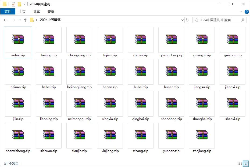Select the fujian.zip archive icon
Viewport: 250px width, 167px height.
pos(110,39)
